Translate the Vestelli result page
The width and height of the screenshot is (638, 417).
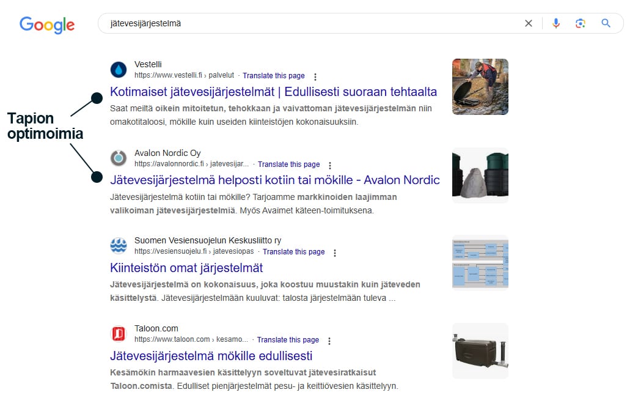(273, 76)
